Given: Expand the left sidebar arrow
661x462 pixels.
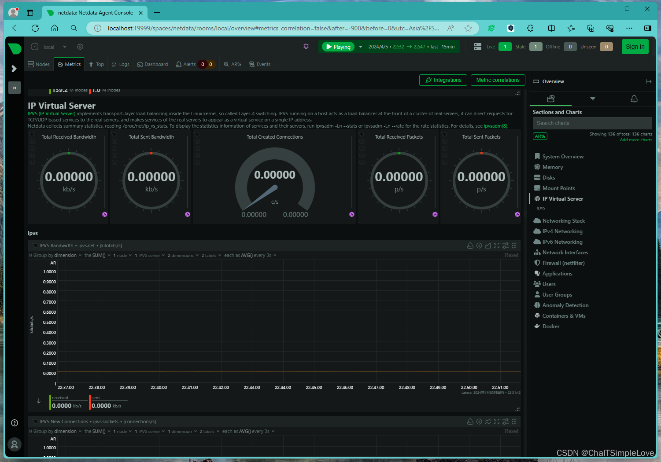Looking at the screenshot, I should coord(14,69).
